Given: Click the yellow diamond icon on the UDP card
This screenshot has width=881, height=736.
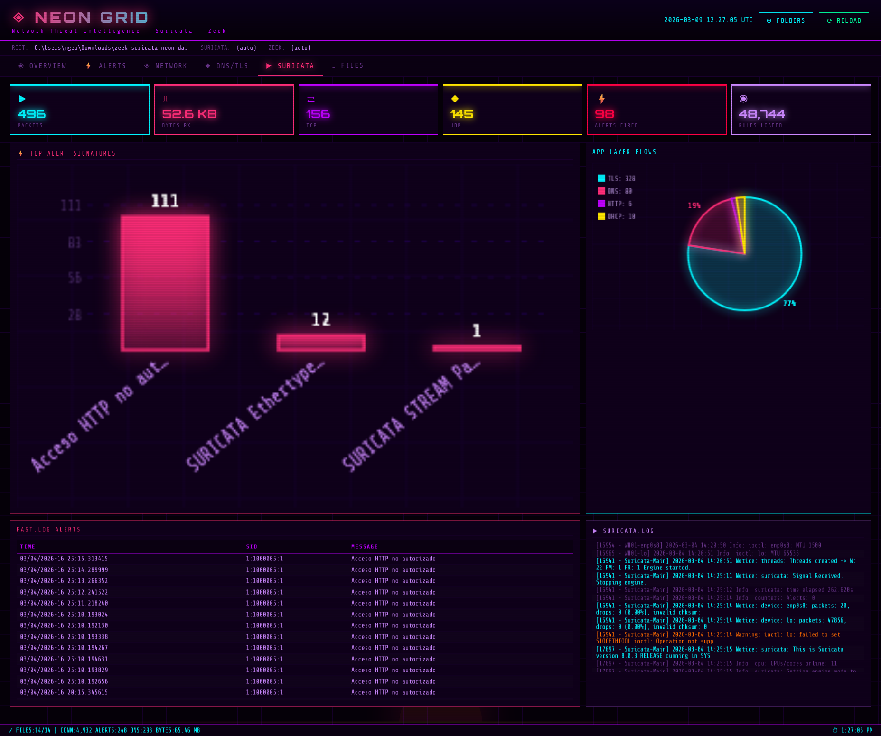Looking at the screenshot, I should point(455,99).
